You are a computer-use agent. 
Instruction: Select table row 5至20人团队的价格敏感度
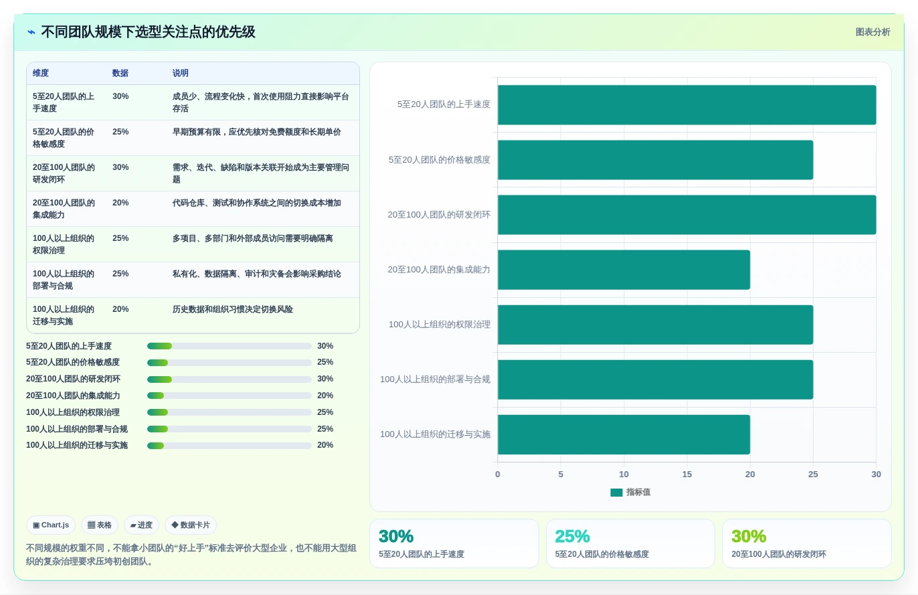tap(193, 138)
